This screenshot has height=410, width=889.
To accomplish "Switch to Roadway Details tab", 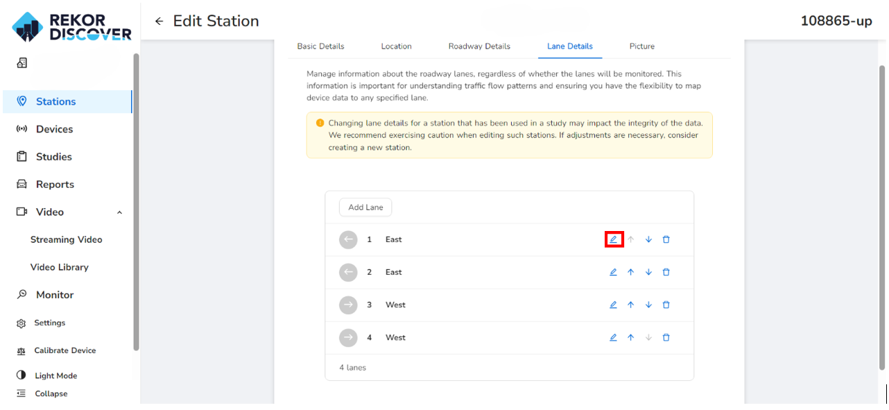I will coord(479,46).
